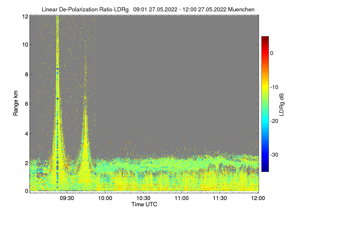340x227 pixels.
Task: Click the 8 km range tick label
Action: (27, 74)
